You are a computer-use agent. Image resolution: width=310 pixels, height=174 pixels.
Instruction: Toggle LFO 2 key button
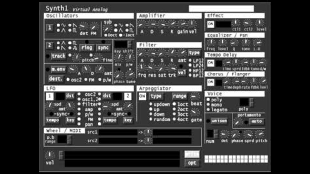click(x=128, y=120)
